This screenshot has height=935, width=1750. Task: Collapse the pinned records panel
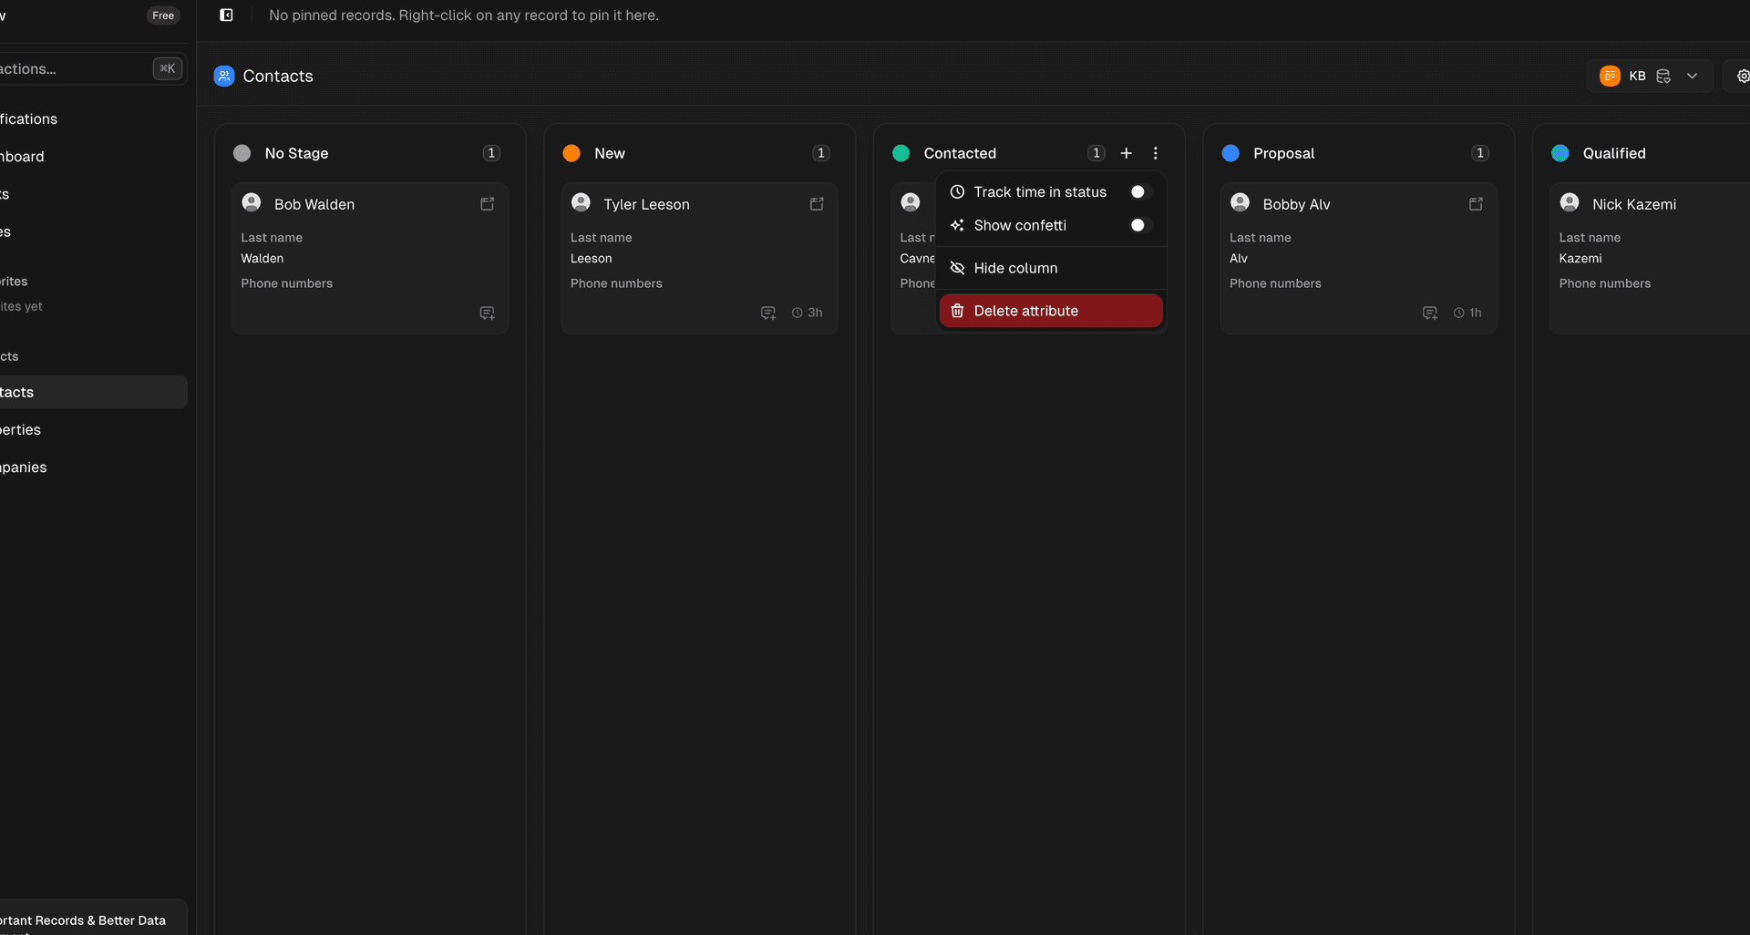[x=226, y=15]
